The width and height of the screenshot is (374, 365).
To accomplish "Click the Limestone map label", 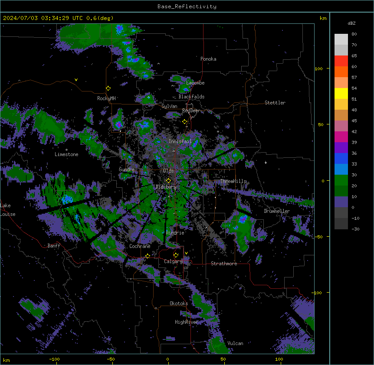I will [66, 154].
